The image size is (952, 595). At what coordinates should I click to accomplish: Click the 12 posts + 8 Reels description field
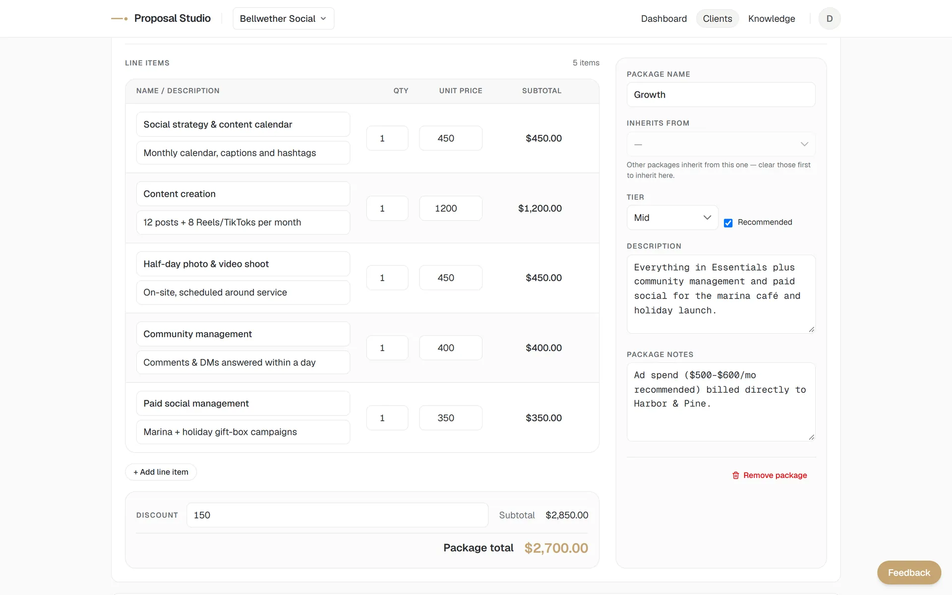(243, 222)
